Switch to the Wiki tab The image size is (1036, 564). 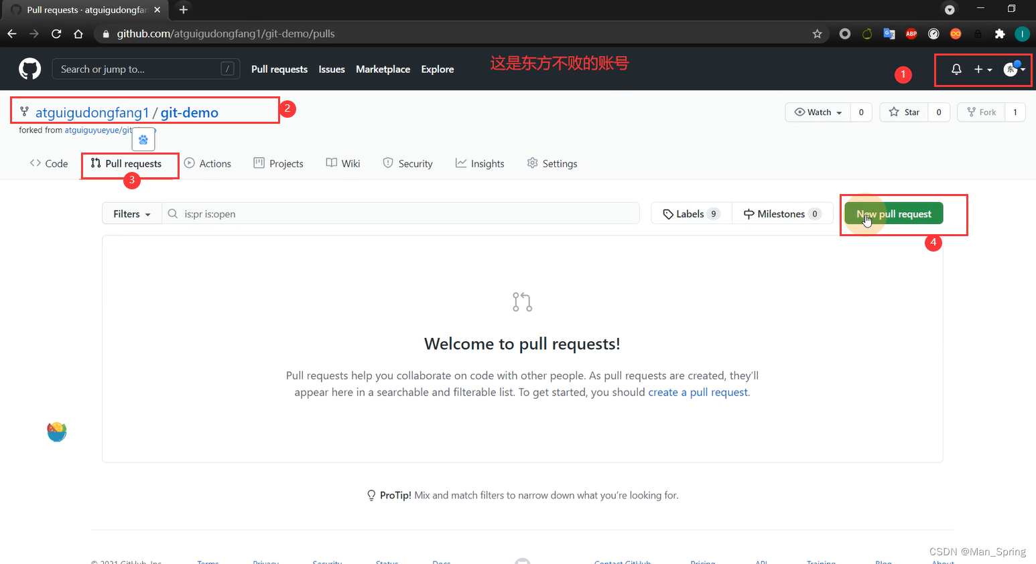[343, 163]
